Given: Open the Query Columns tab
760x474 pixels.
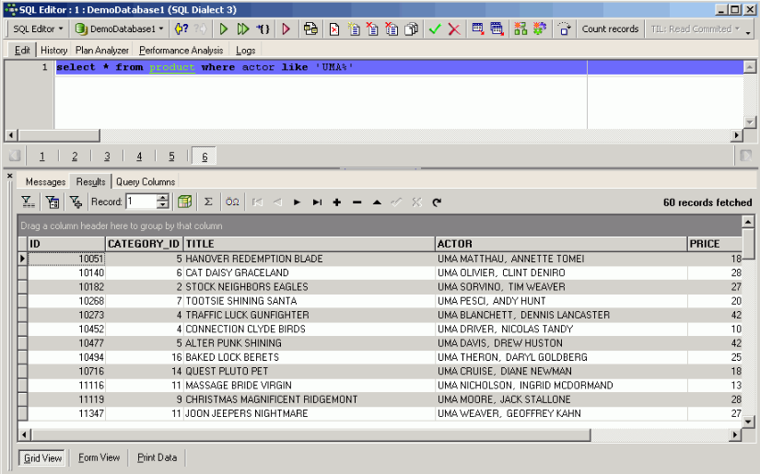Looking at the screenshot, I should [146, 182].
